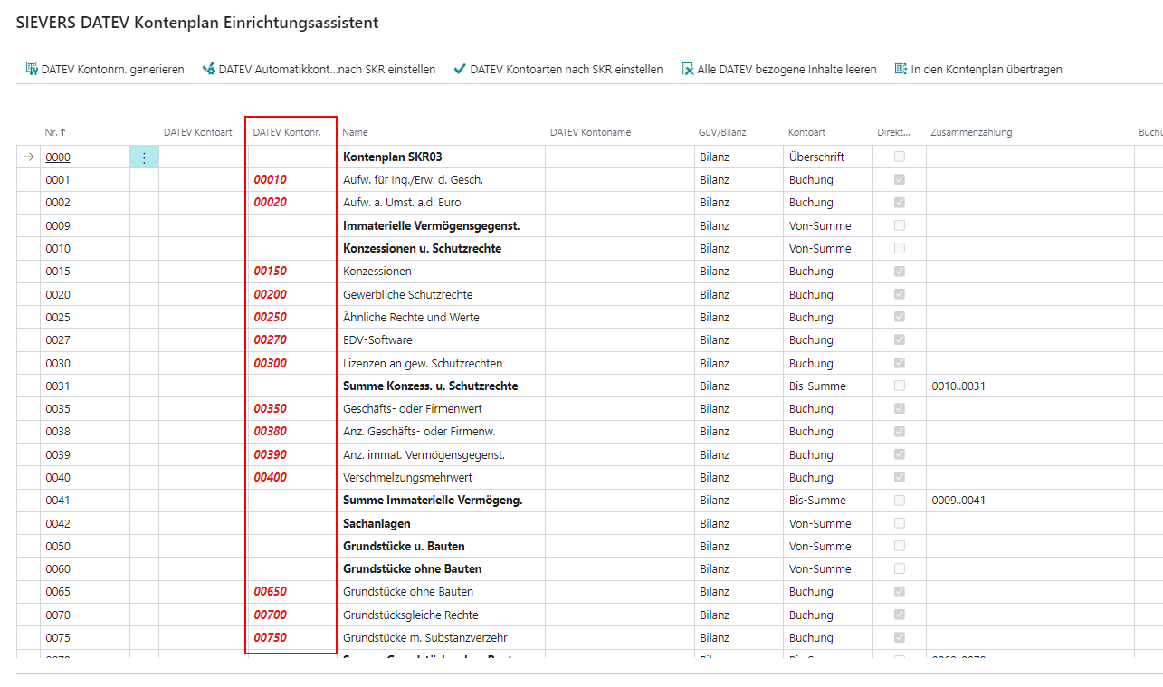The height and width of the screenshot is (687, 1163).
Task: Click the DATEV Kontonrn. generieren action
Action: click(112, 69)
